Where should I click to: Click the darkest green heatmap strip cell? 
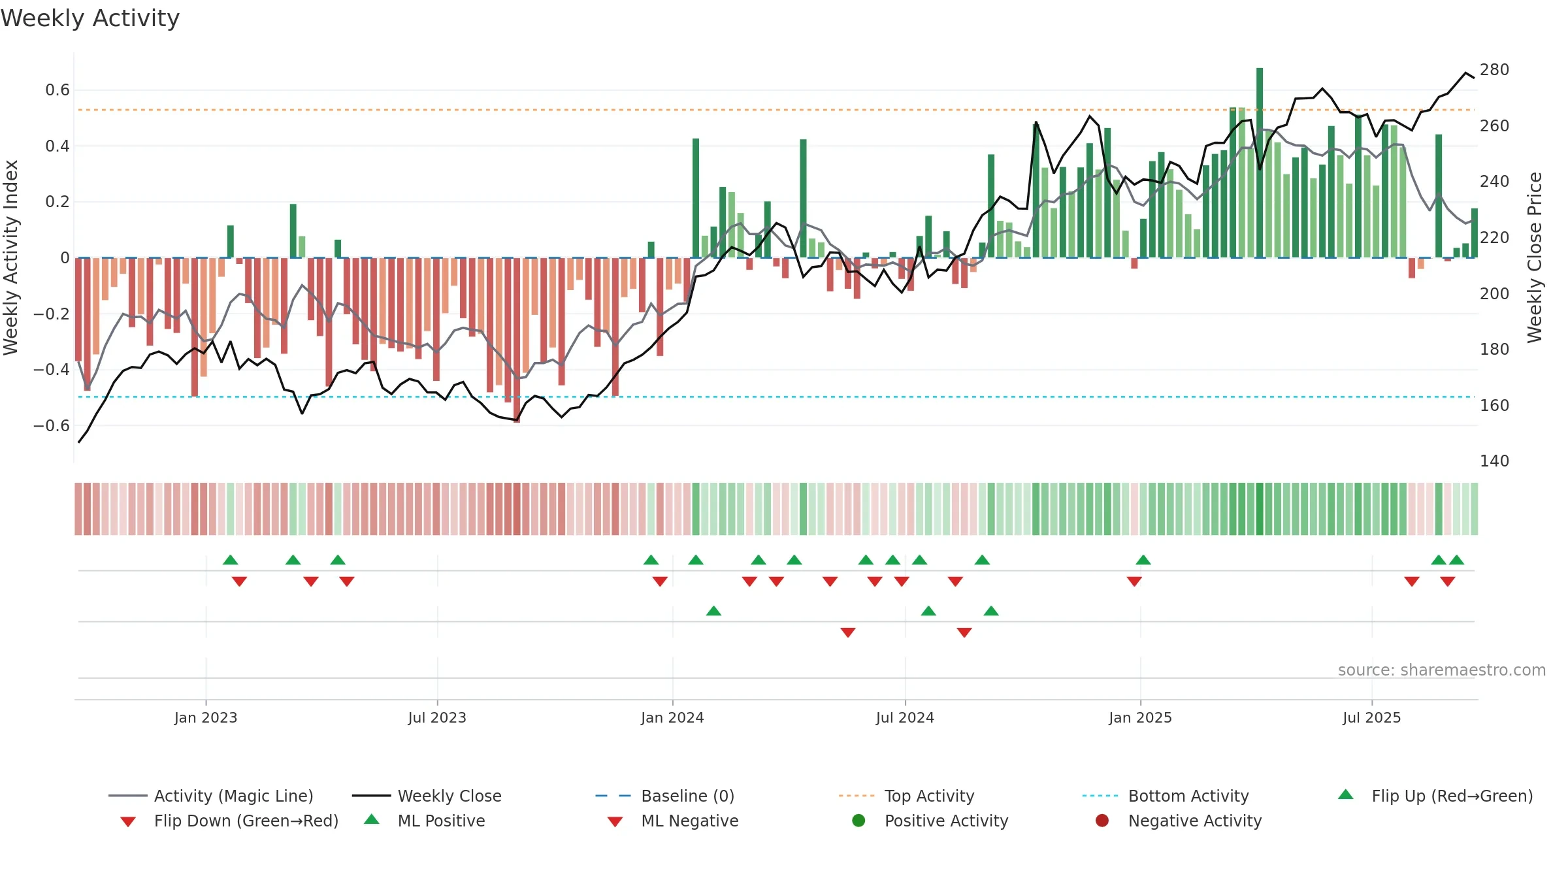pos(1260,509)
